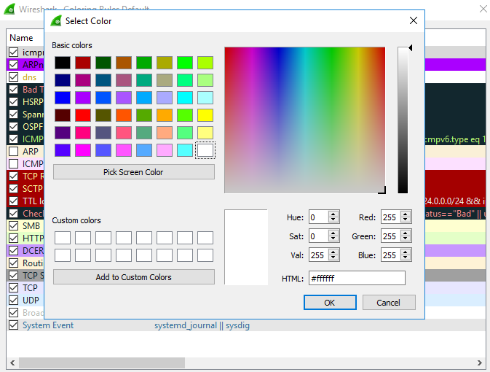The height and width of the screenshot is (372, 490).
Task: Select the white basic color swatch
Action: point(205,150)
